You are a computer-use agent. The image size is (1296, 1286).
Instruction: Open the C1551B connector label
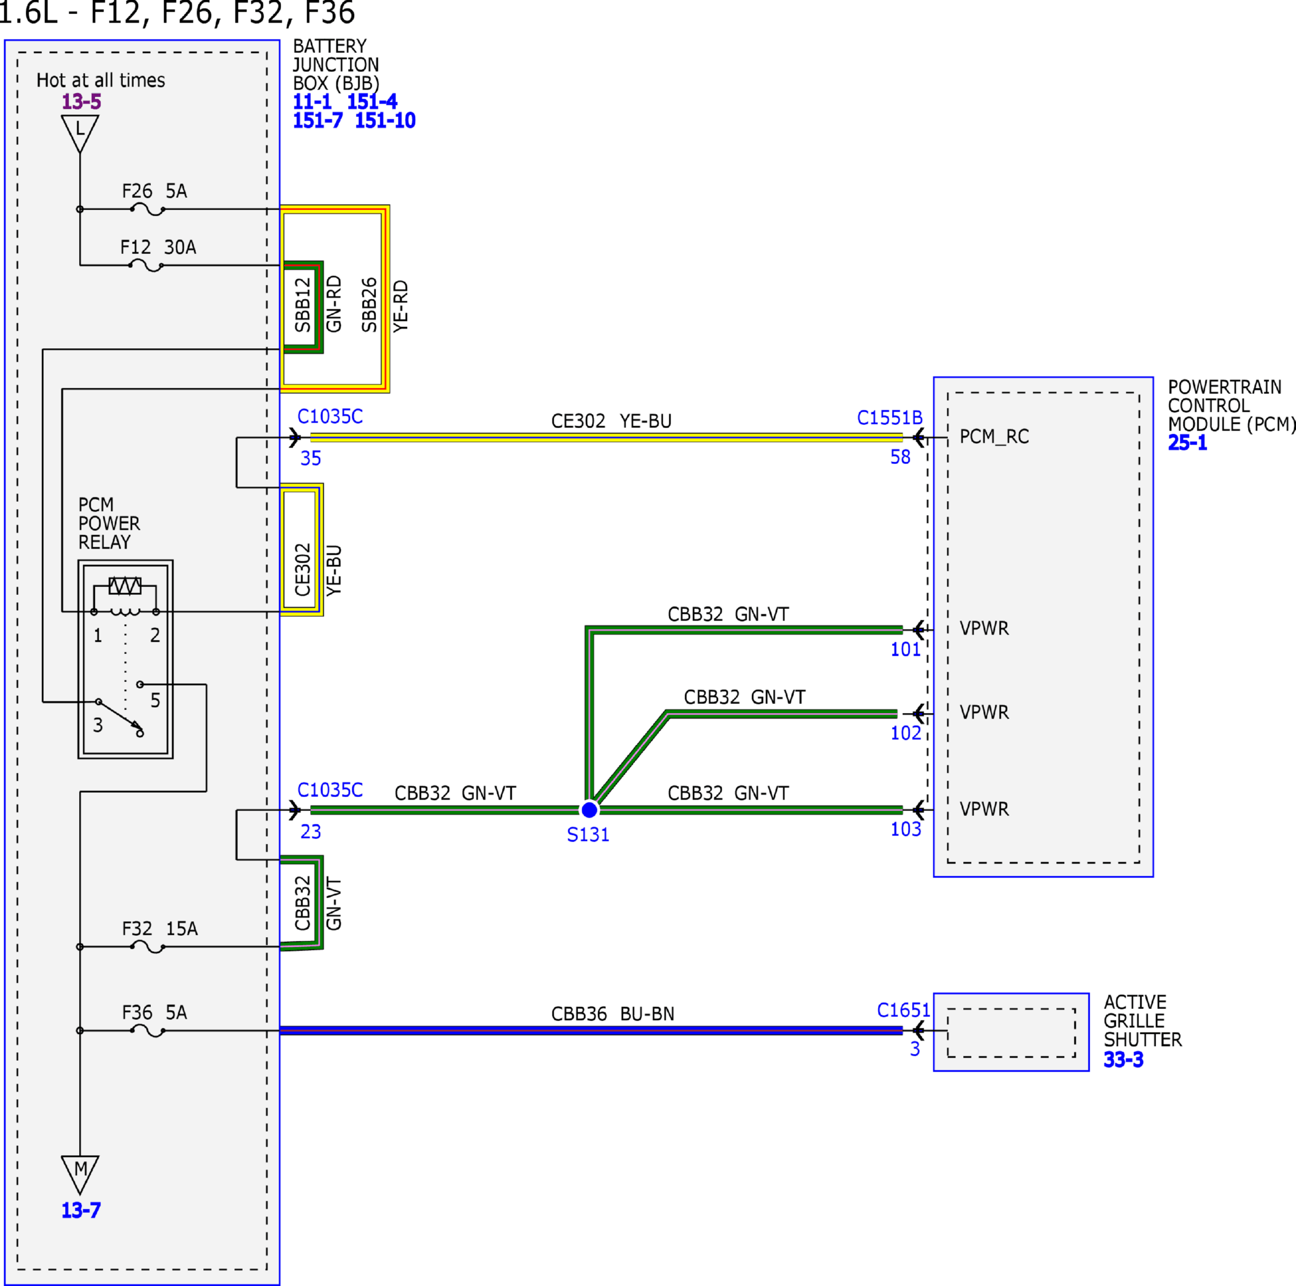(x=890, y=418)
